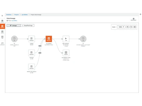Click the fit-to-screen zoom button
The width and height of the screenshot is (142, 106).
[135, 27]
